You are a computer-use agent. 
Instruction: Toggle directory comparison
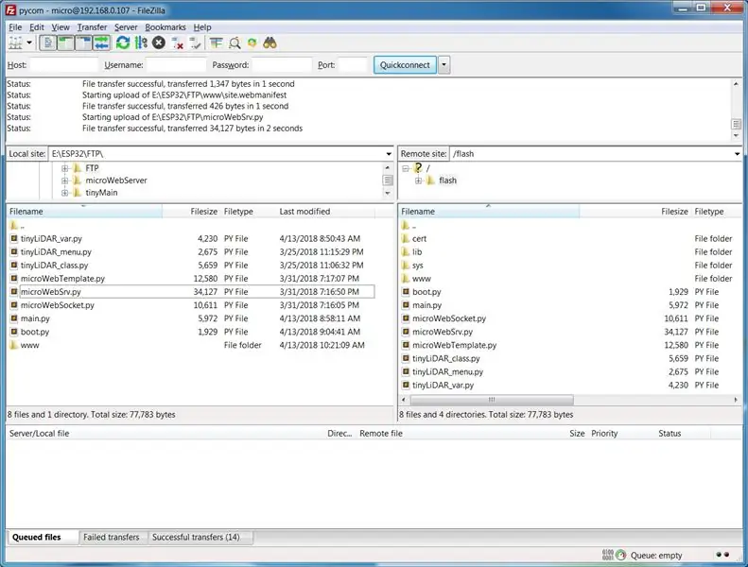pos(235,43)
